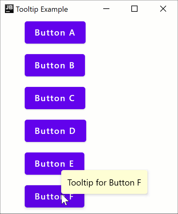Click the JB application icon in title bar
Viewport: 178px width, 214px height.
coord(9,9)
